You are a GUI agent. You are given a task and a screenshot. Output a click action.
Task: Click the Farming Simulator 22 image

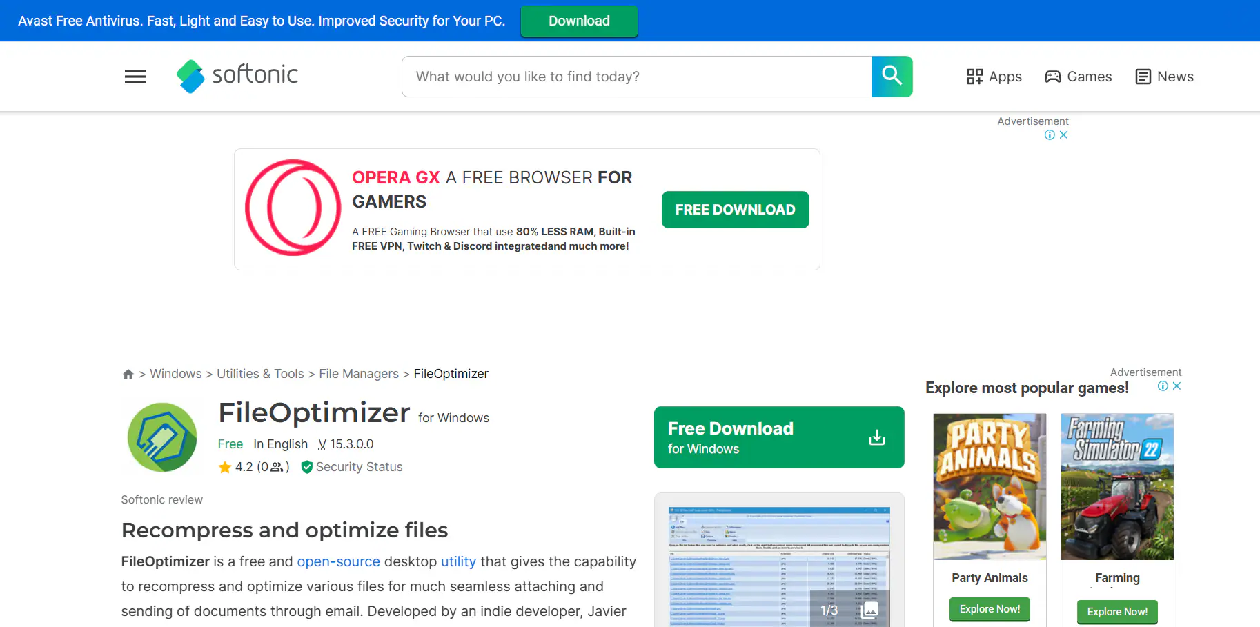1117,487
